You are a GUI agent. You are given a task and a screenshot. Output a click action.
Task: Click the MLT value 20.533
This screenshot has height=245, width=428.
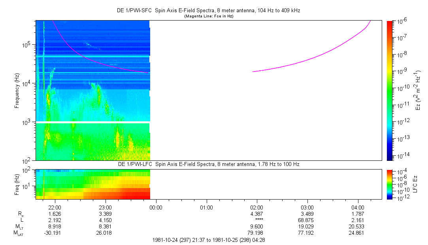coord(358,226)
